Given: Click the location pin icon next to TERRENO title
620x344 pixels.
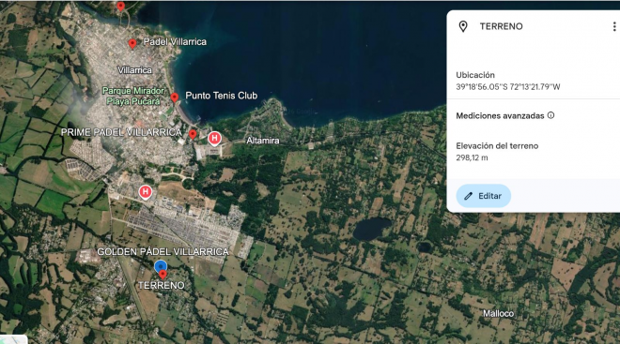Looking at the screenshot, I should (463, 26).
